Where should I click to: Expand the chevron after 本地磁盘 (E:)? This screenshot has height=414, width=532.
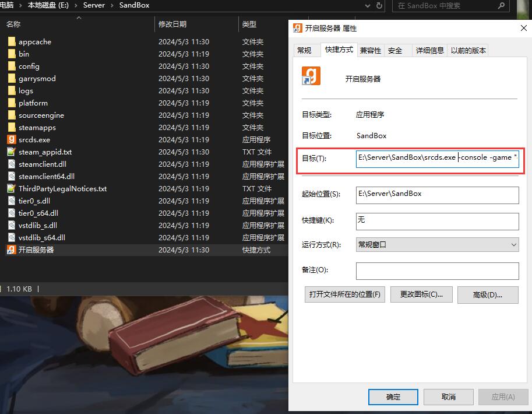(76, 5)
